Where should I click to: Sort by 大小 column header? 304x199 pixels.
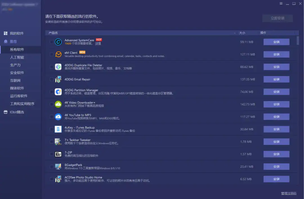pyautogui.click(x=242, y=33)
